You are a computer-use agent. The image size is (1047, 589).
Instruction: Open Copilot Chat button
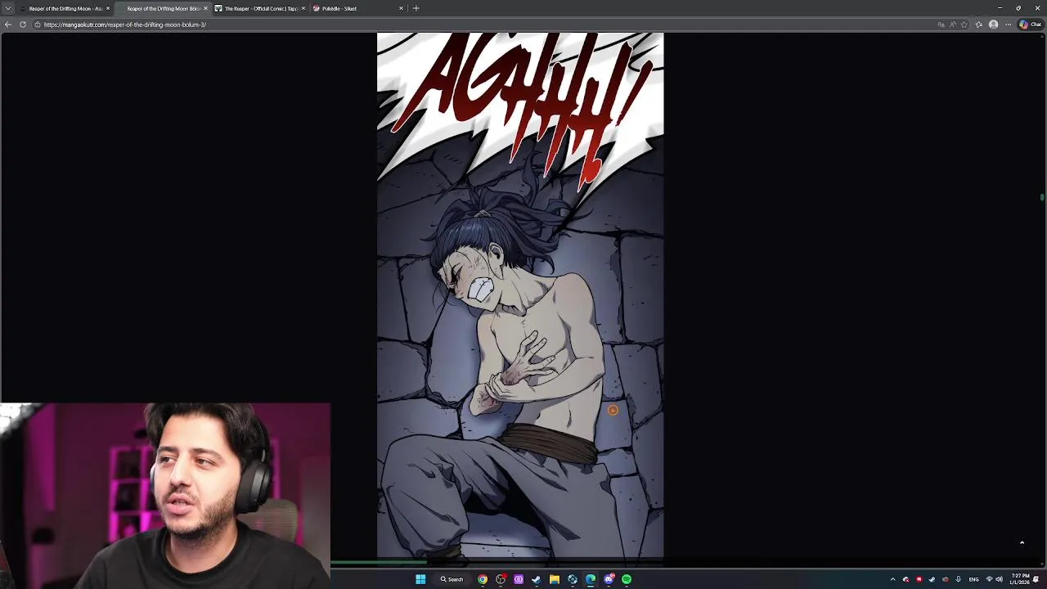coord(1030,25)
